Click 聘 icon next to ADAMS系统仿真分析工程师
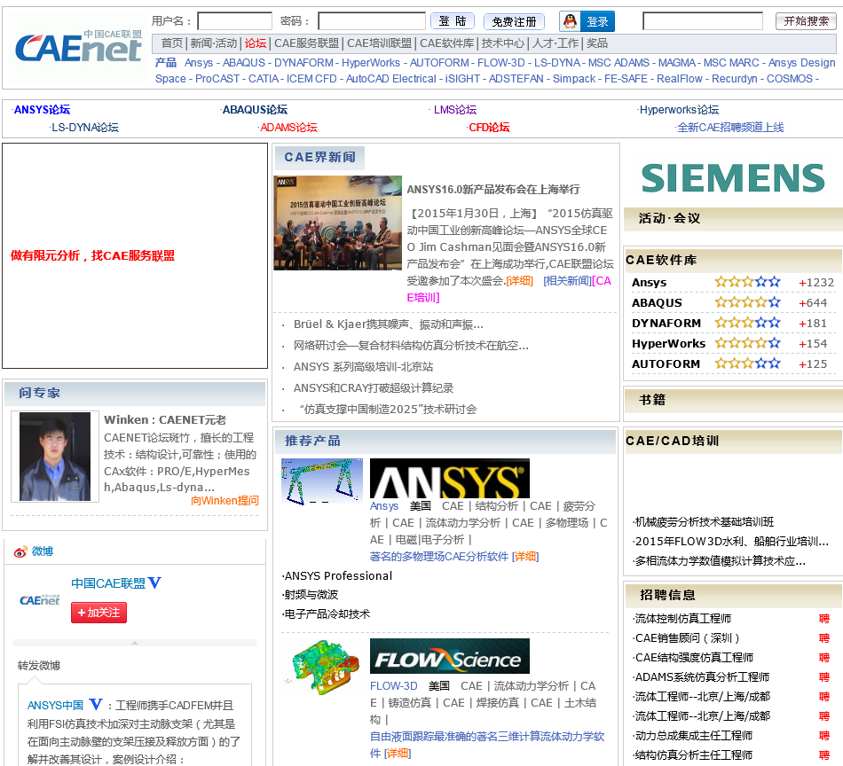 [824, 676]
